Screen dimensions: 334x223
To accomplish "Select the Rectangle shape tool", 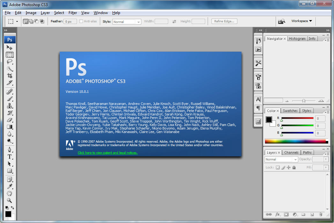I will click(10, 171).
